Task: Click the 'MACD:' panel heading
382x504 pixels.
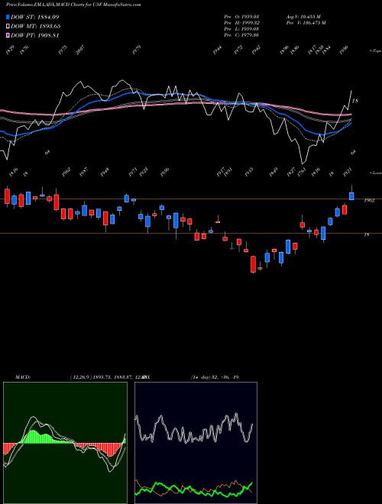Action: [x=22, y=377]
